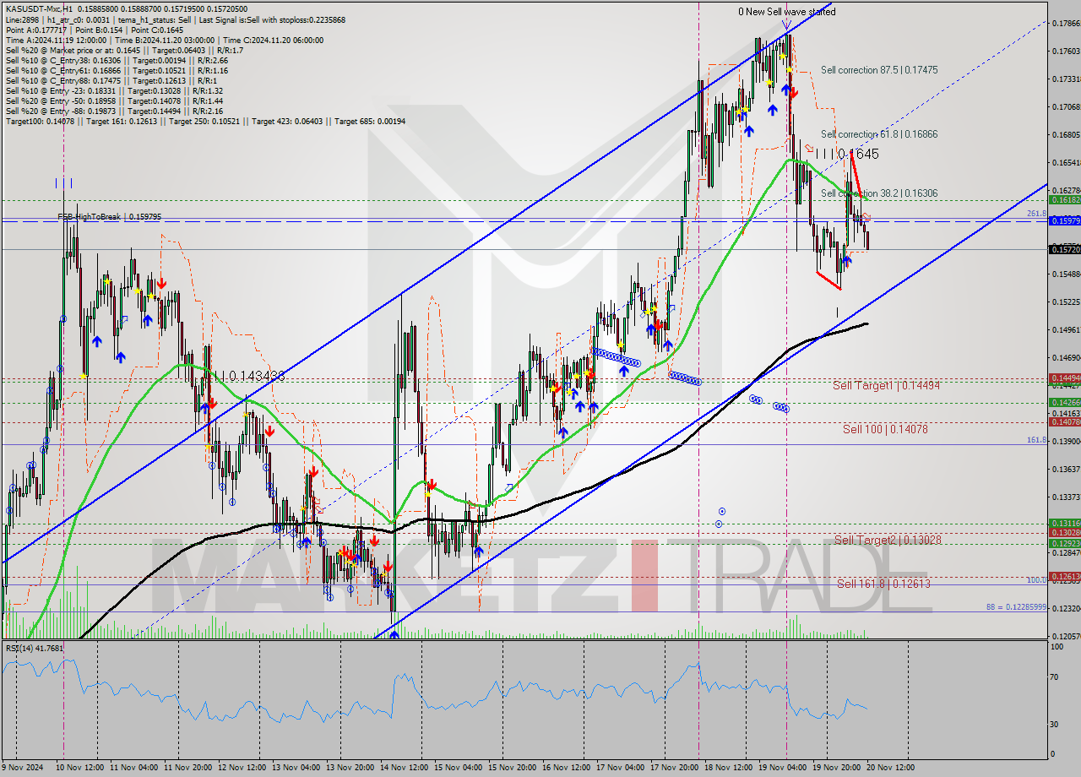Click the '261.8' Fibonacci level label
1081x777 pixels.
tap(1036, 215)
